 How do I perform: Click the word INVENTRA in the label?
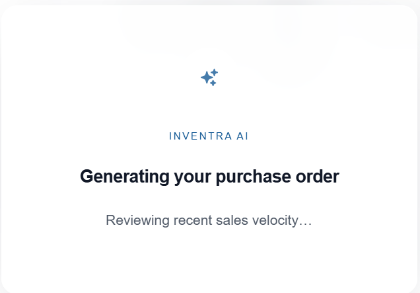[x=200, y=136]
